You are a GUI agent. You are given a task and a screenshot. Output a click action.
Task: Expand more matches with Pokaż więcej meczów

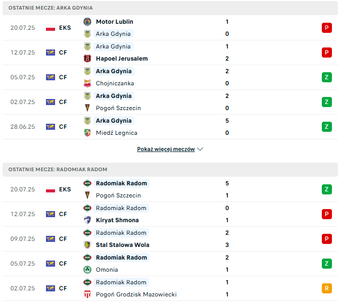[x=166, y=149]
